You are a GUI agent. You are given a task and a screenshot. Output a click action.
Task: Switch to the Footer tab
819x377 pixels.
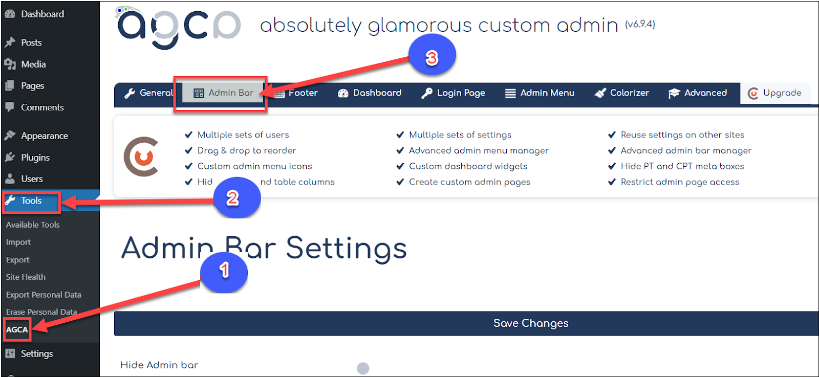point(296,93)
